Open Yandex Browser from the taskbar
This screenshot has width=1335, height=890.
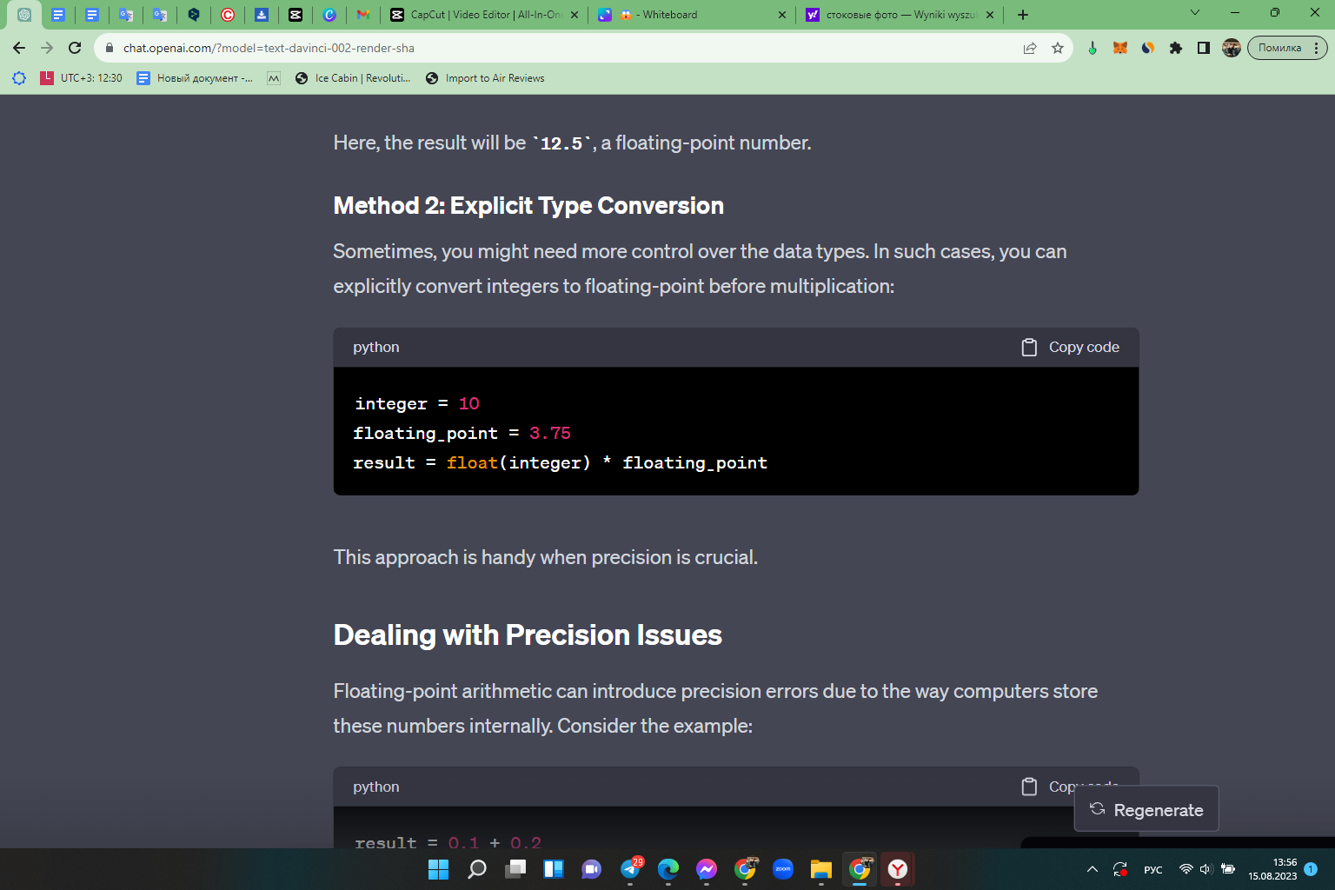point(897,869)
